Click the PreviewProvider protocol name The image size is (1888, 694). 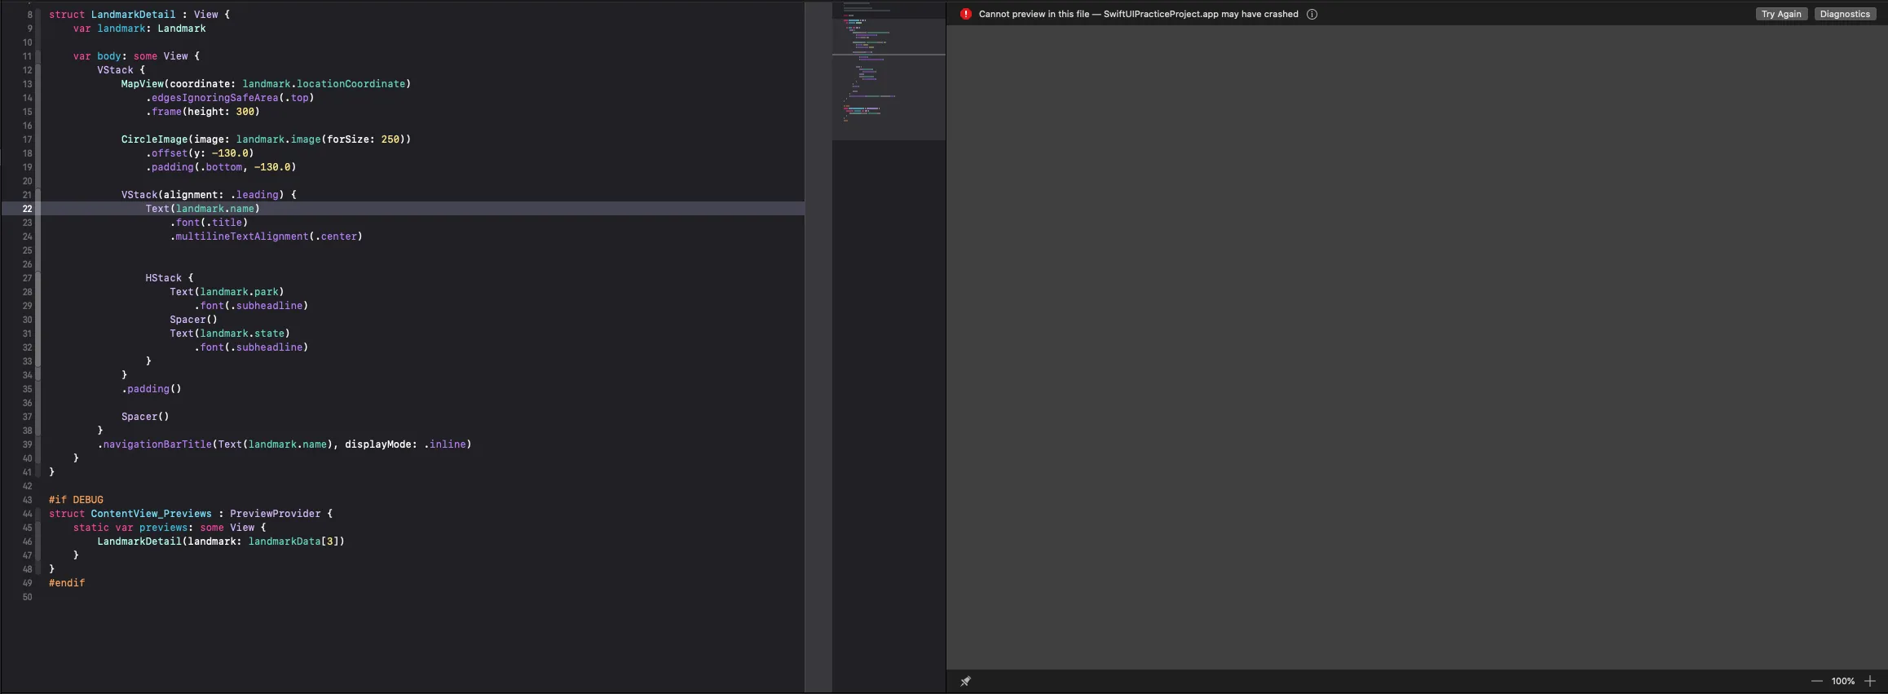(276, 514)
